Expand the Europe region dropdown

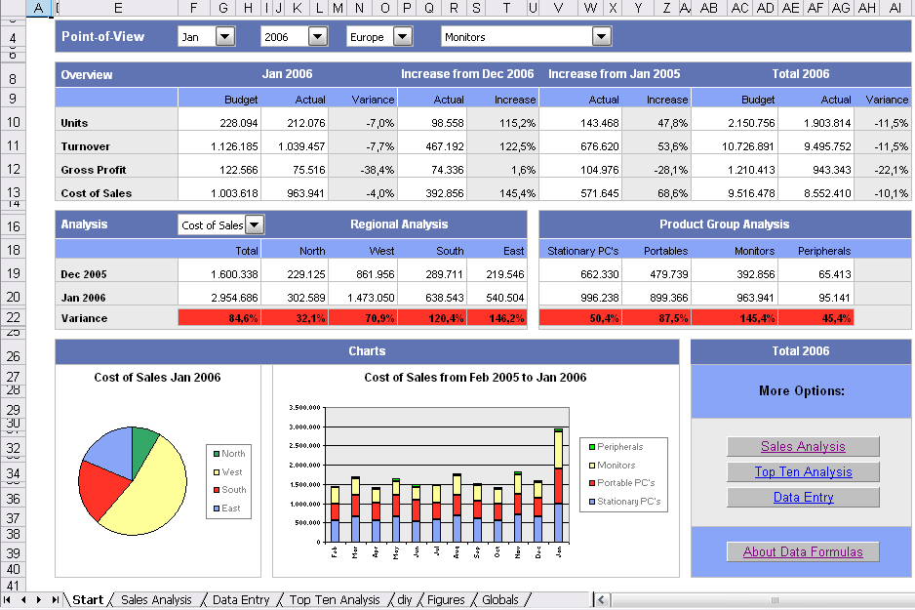[402, 37]
